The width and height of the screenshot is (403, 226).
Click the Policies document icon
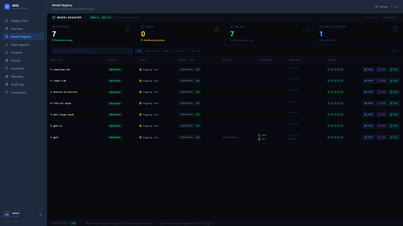coord(7,61)
